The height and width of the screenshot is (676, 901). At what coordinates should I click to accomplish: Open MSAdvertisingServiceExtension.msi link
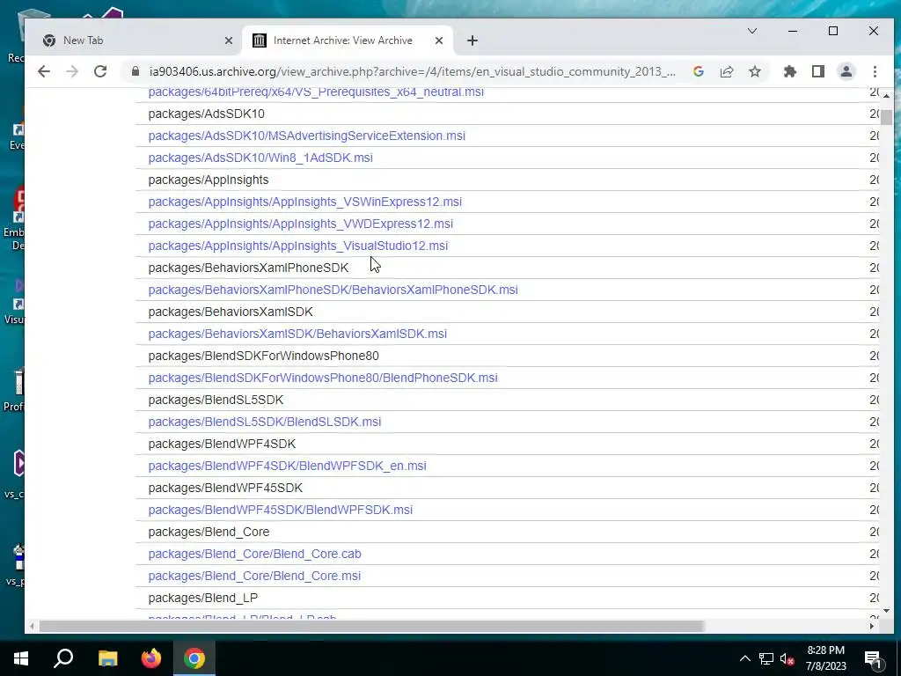306,136
